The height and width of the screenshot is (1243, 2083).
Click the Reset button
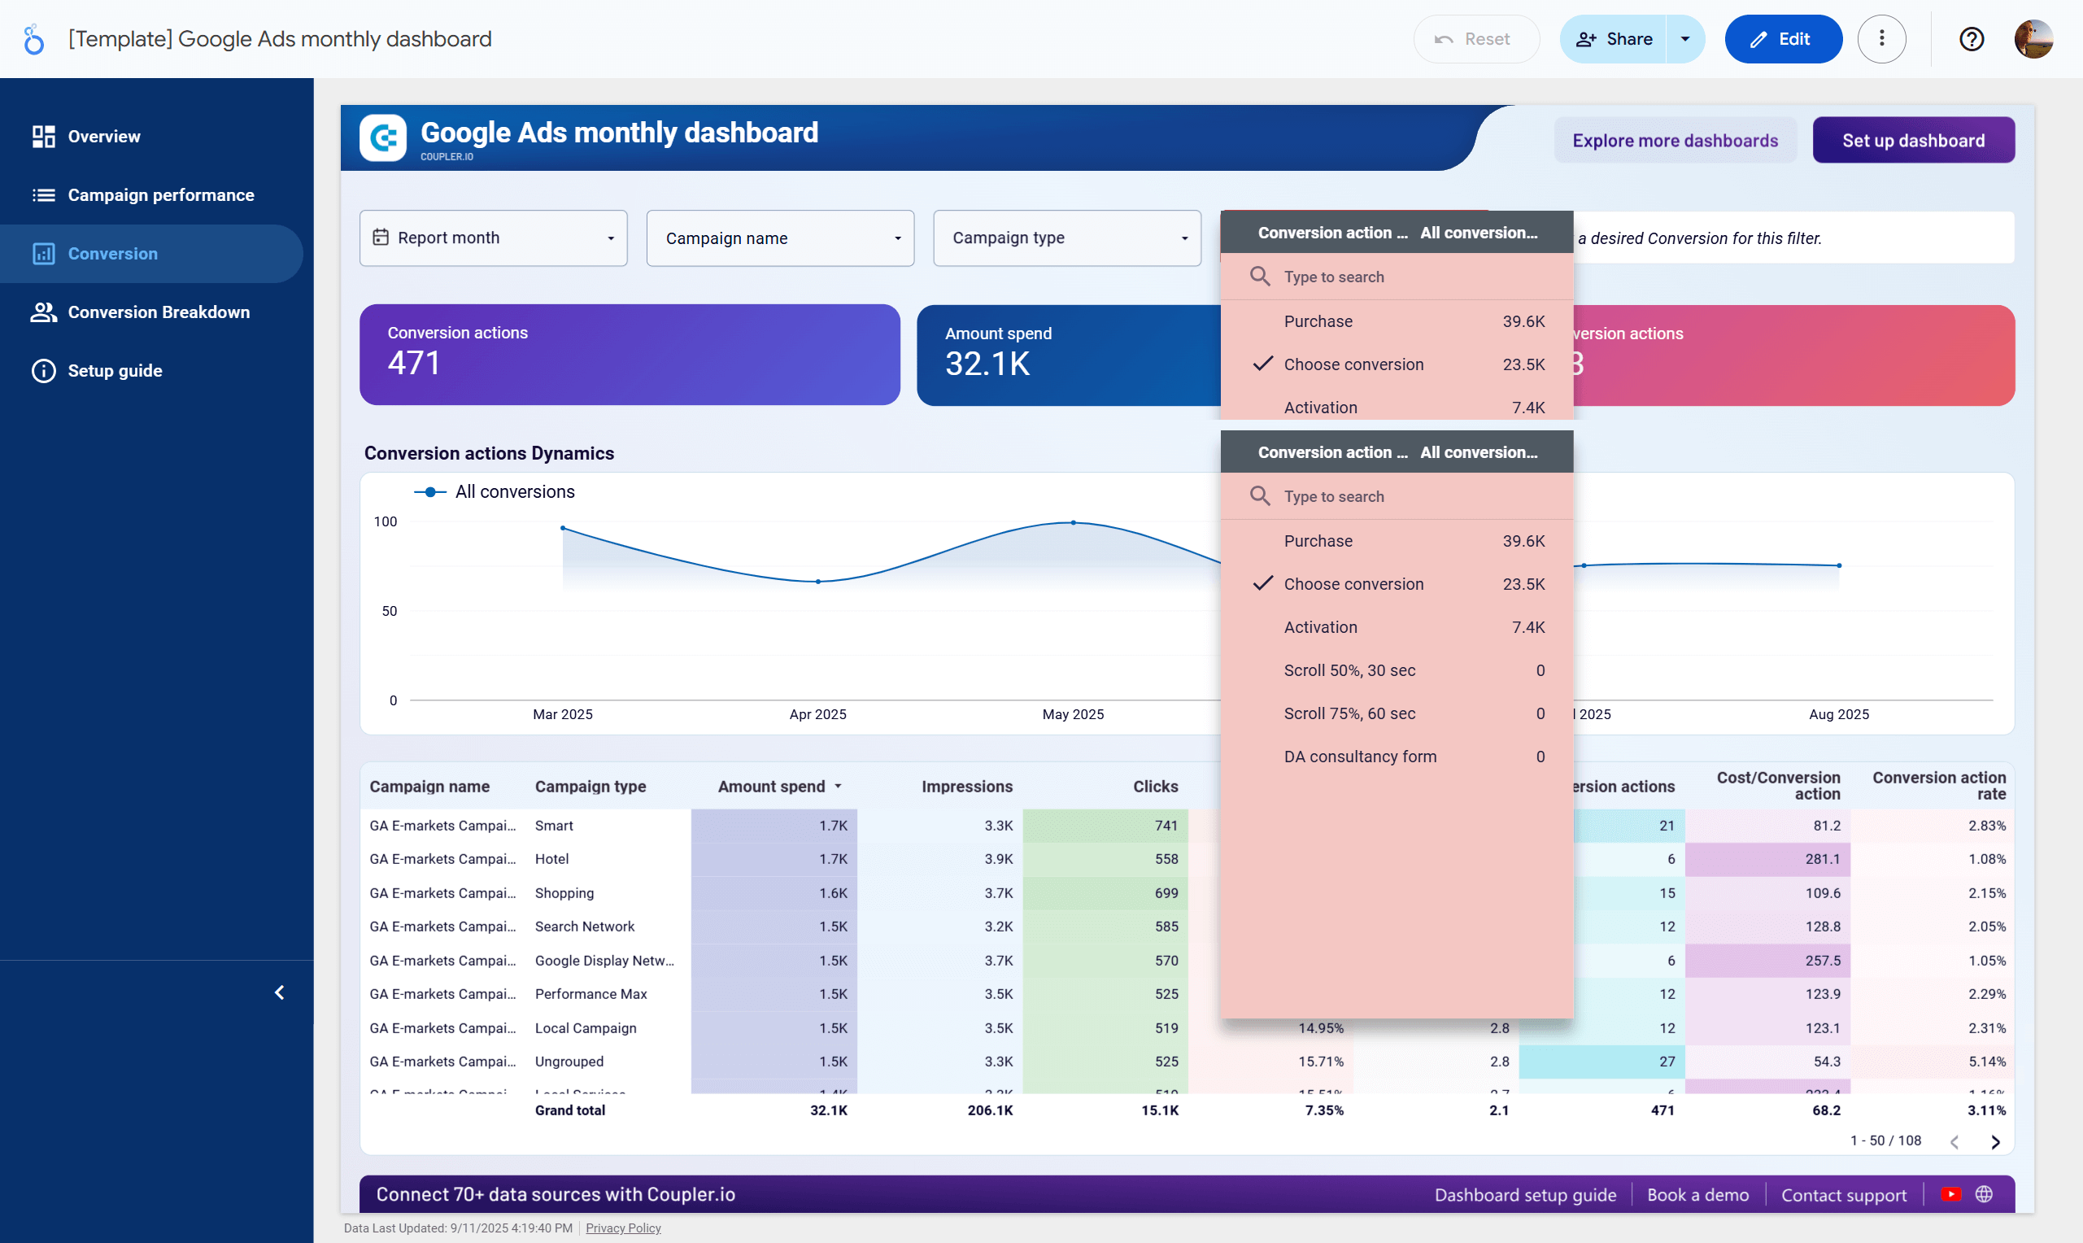click(x=1475, y=39)
